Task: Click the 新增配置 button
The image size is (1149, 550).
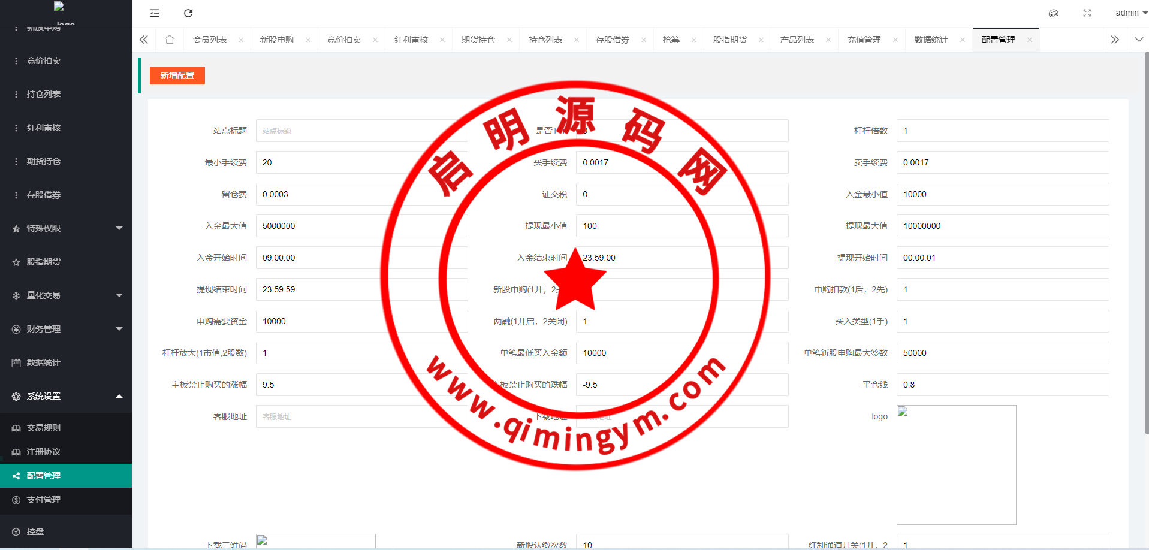Action: click(x=177, y=75)
